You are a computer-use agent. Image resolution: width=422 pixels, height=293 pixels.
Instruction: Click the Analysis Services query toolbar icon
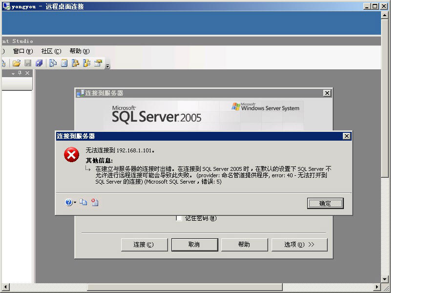coord(76,63)
